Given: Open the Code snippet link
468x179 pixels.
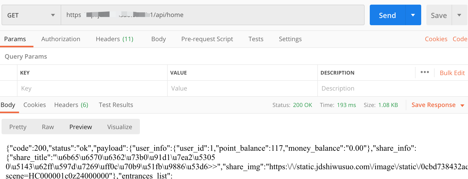Looking at the screenshot, I should click(x=460, y=39).
